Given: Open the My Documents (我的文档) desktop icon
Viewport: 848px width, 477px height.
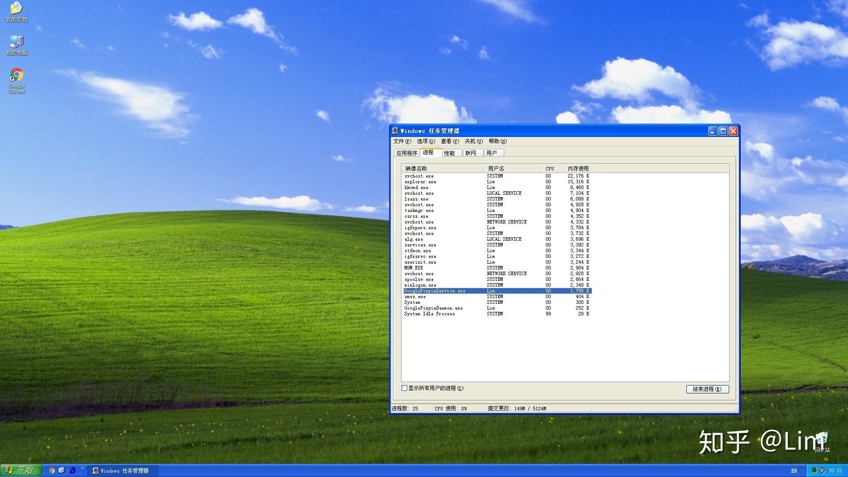Looking at the screenshot, I should point(16,11).
